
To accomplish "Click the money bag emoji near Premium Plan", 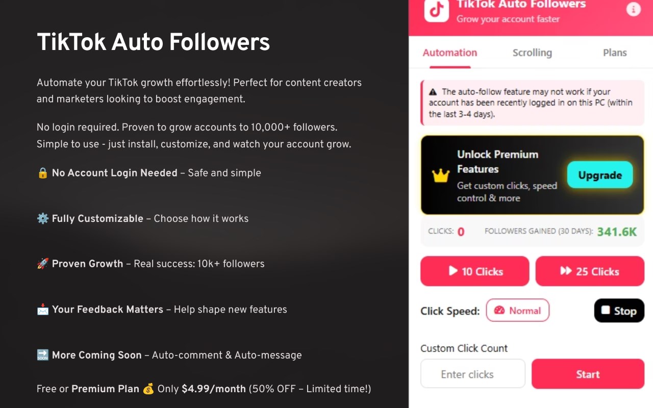I will click(148, 389).
